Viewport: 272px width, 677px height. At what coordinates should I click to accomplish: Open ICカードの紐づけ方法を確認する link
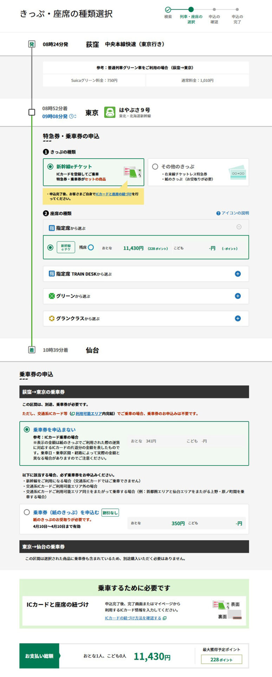pos(134,618)
